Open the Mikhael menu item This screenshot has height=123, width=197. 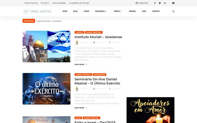point(132,11)
